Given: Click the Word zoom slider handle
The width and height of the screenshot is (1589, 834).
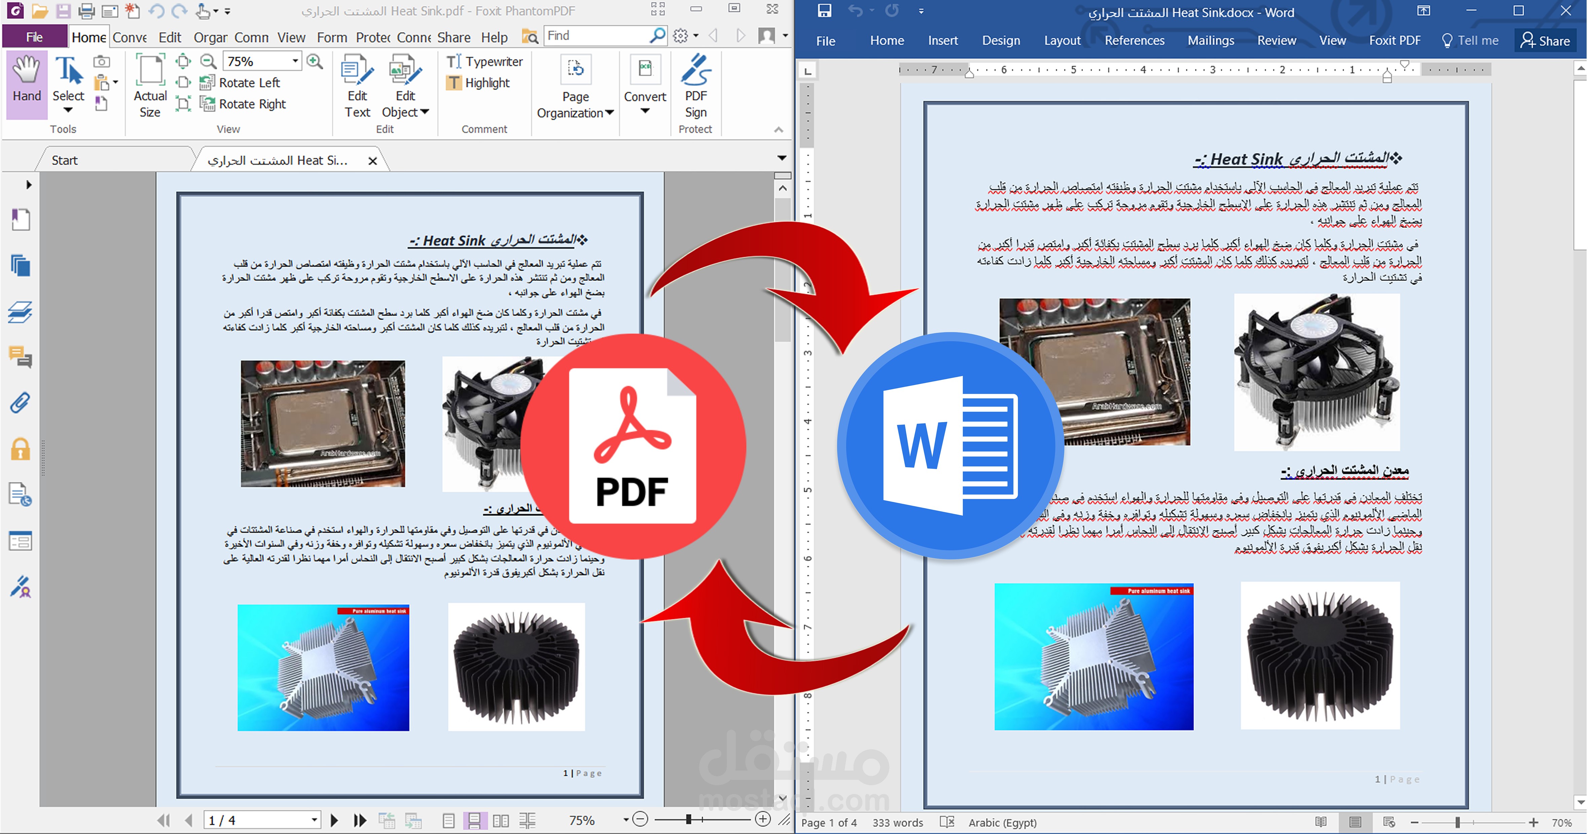Looking at the screenshot, I should [1457, 822].
